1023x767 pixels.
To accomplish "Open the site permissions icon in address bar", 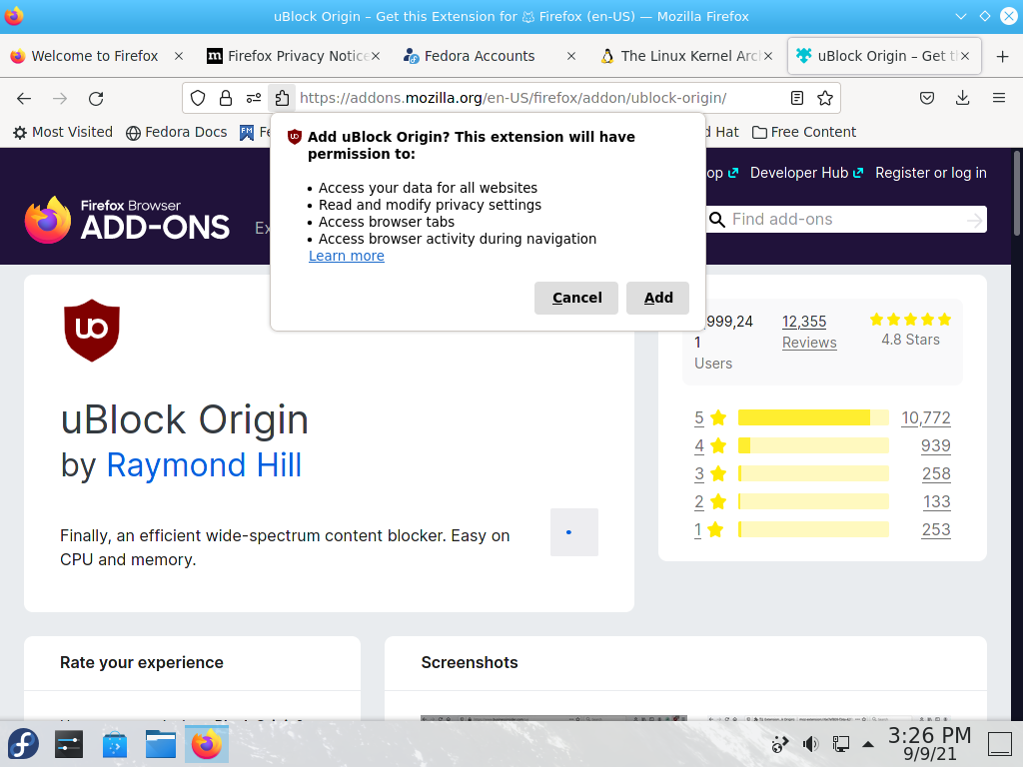I will 253,99.
